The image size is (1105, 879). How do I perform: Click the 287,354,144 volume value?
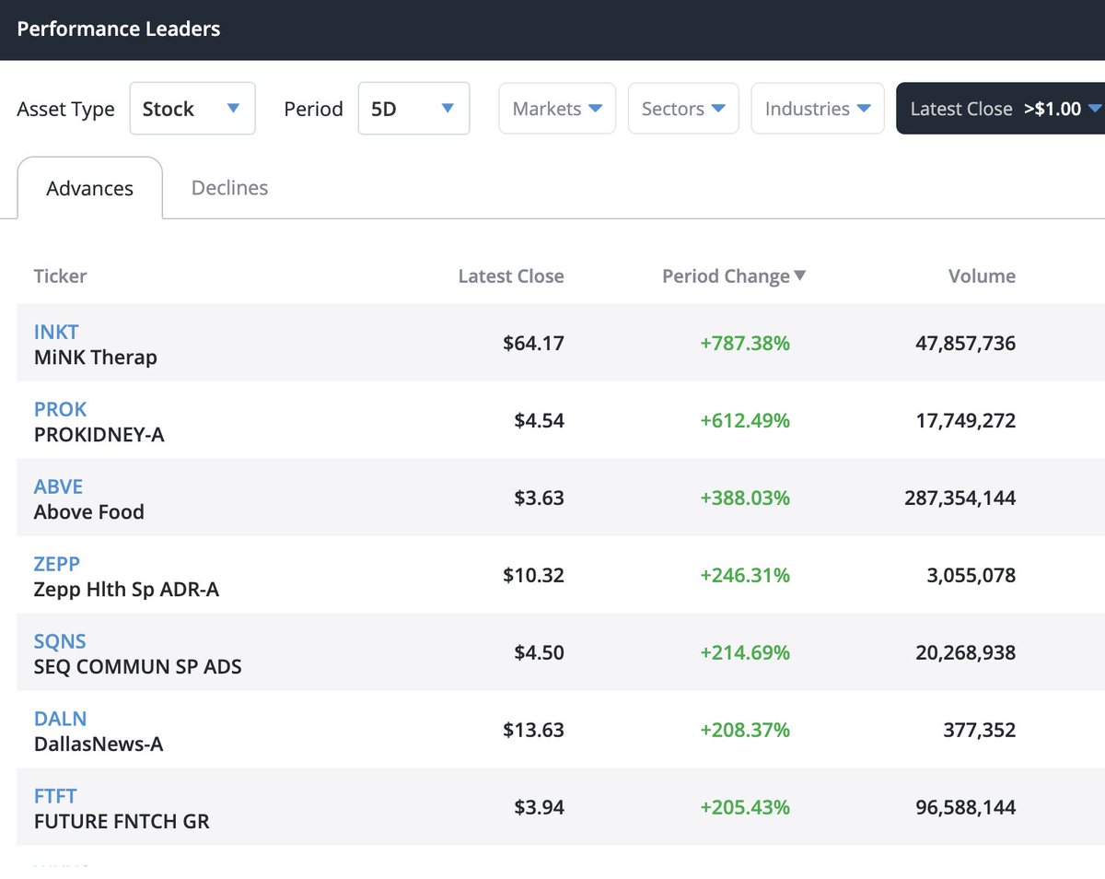click(960, 498)
